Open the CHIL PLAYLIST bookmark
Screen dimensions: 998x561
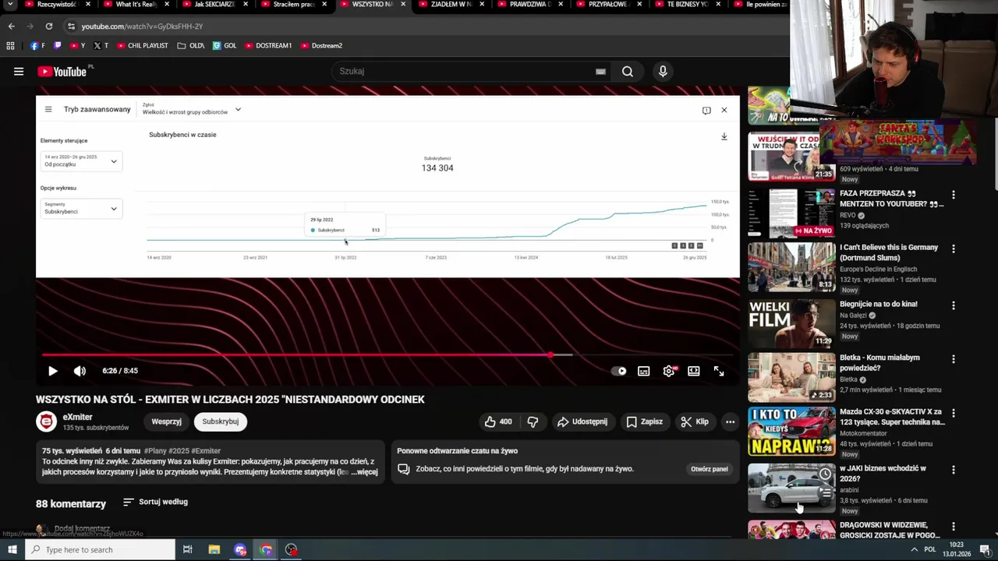click(143, 46)
